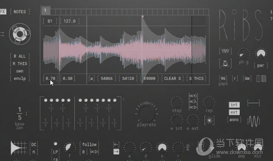Viewport: 273px width, 161px height.
Task: Toggle the filter dot above LP
Action: (55, 144)
